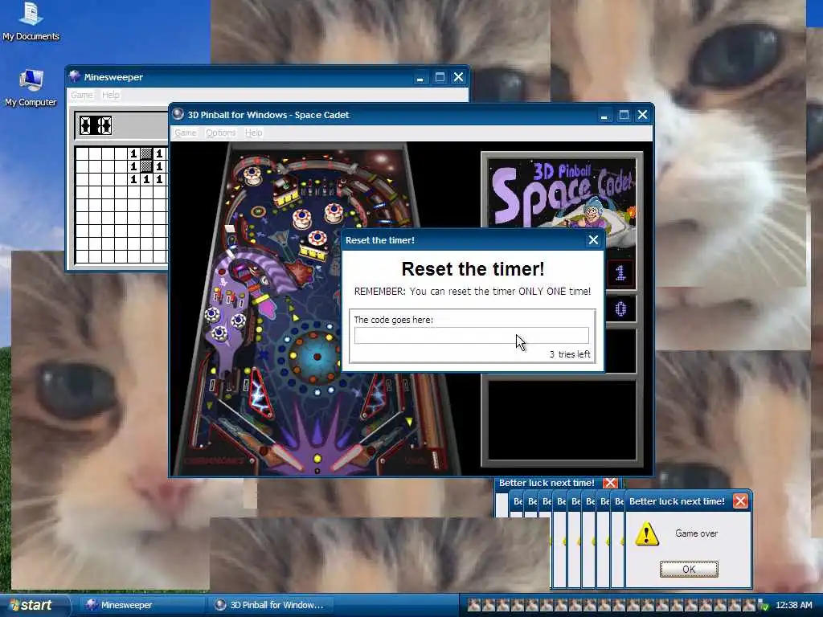The height and width of the screenshot is (617, 823).
Task: Click the Minesweeper mine counter display
Action: tap(96, 125)
